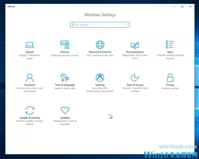Click 'Narrator, magnifier, high contrast' description
Screen dimensions: 199x159
click(135, 90)
